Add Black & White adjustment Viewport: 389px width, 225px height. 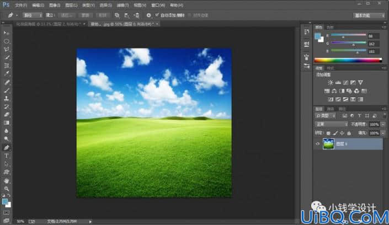point(342,91)
